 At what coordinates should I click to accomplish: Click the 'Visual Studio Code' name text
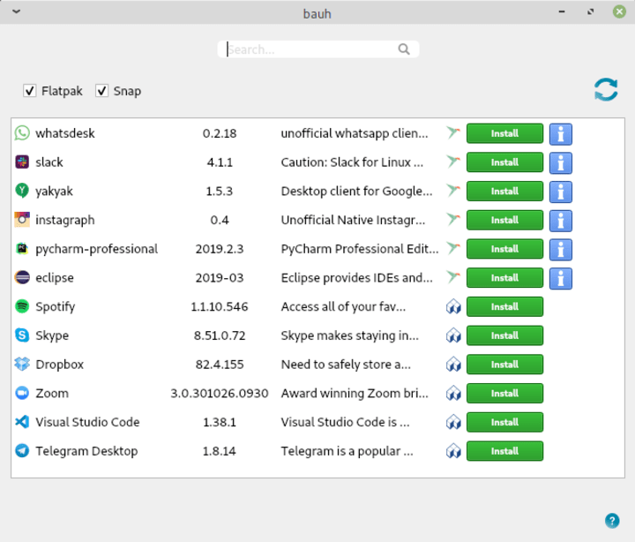point(87,422)
